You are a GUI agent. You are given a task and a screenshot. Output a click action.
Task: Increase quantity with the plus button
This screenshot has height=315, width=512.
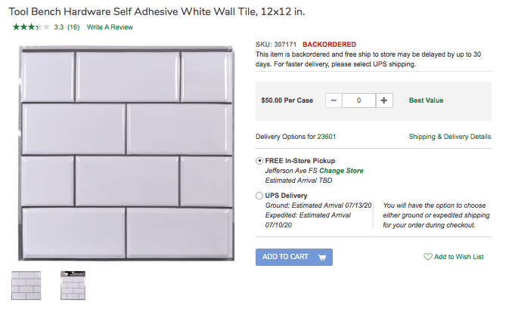(x=383, y=100)
